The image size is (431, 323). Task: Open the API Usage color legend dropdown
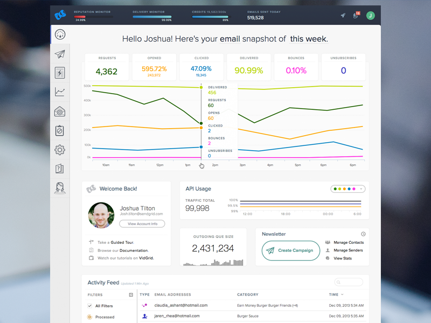[348, 189]
